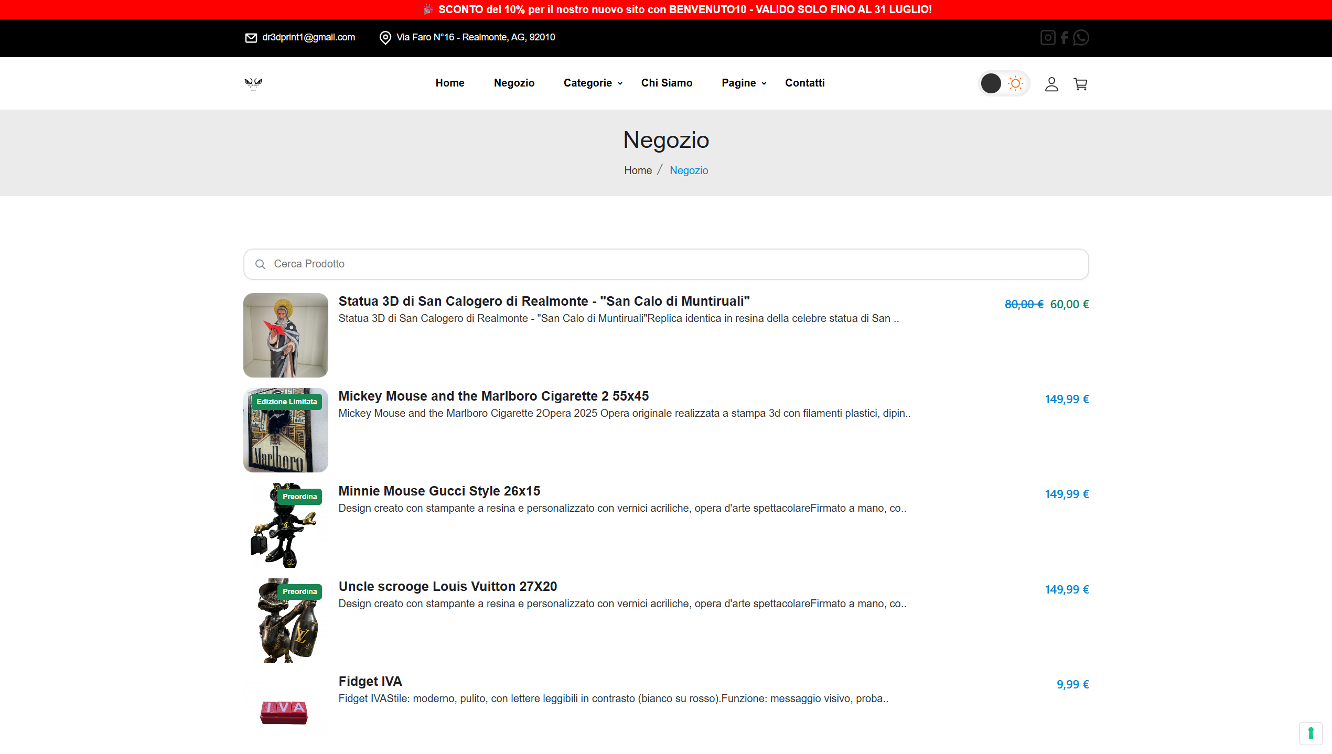
Task: Expand the Pagine dropdown menu
Action: coord(744,83)
